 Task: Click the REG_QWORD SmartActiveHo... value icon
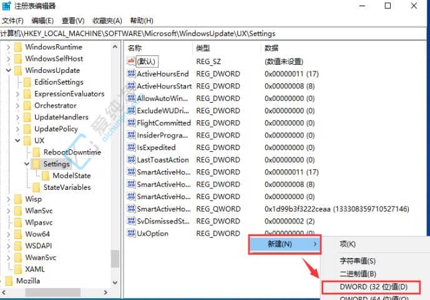131,209
